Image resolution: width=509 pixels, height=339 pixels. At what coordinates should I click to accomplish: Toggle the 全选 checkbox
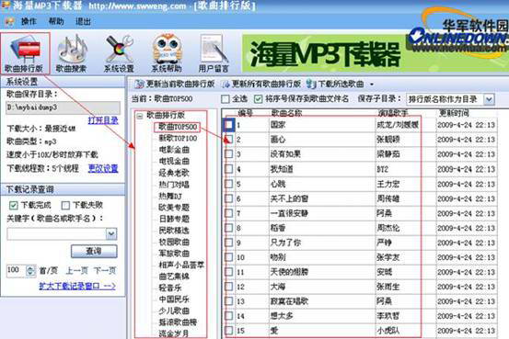[x=226, y=99]
